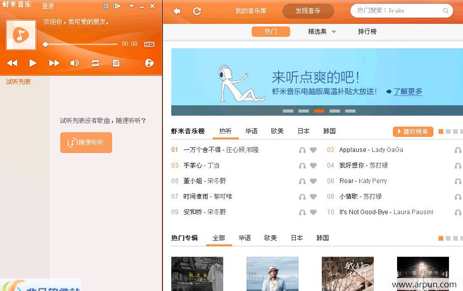463x291 pixels.
Task: Toggle the repeat loop mode icon
Action: click(96, 63)
